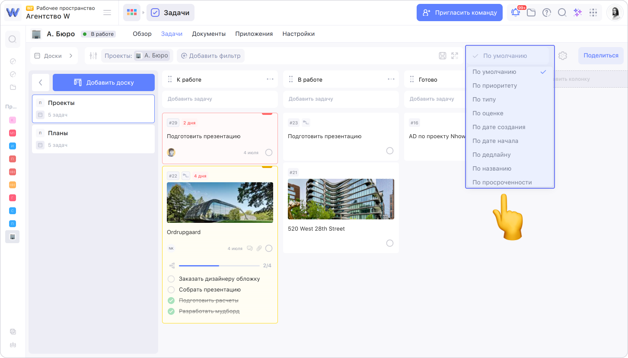Open the AI sparkles assistant icon
Image resolution: width=628 pixels, height=358 pixels.
click(578, 13)
